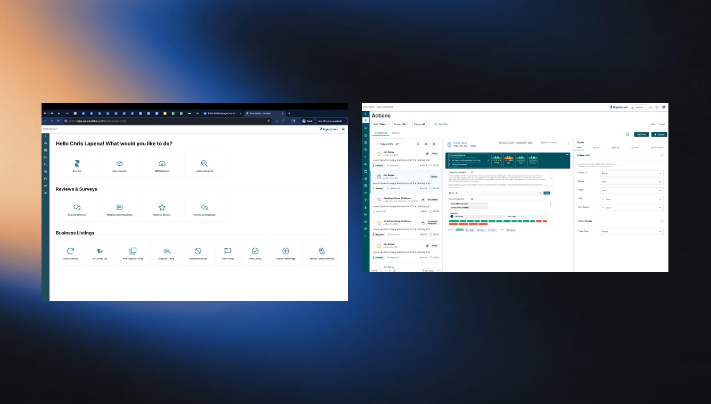
Task: Click the Add Filter link
Action: (x=441, y=124)
